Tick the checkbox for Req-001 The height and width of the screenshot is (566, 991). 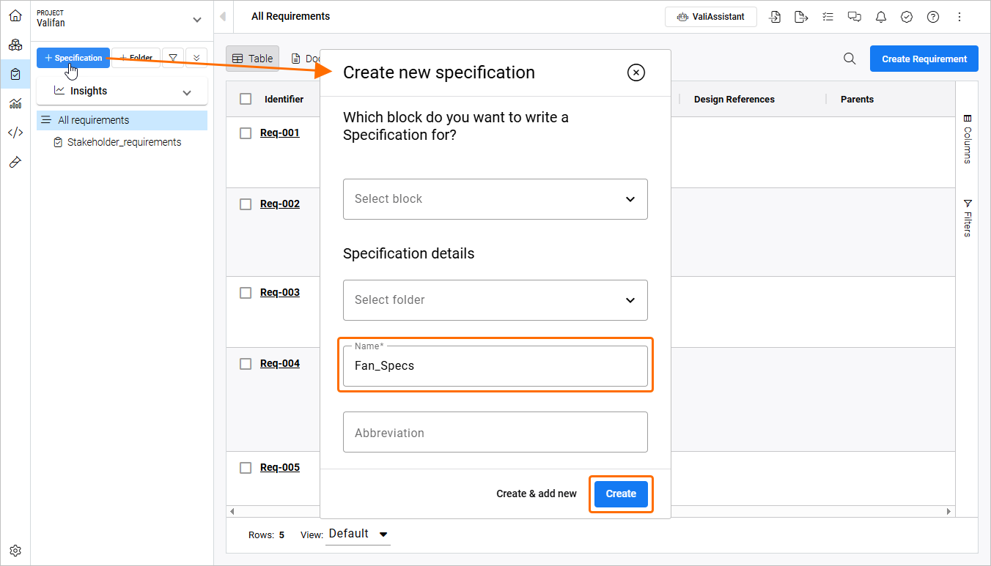tap(246, 133)
